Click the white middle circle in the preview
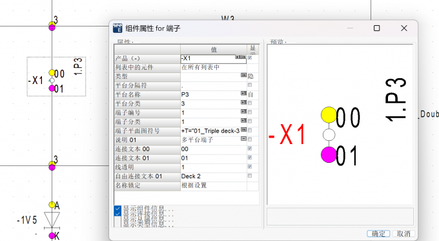The height and width of the screenshot is (241, 439). tap(329, 135)
